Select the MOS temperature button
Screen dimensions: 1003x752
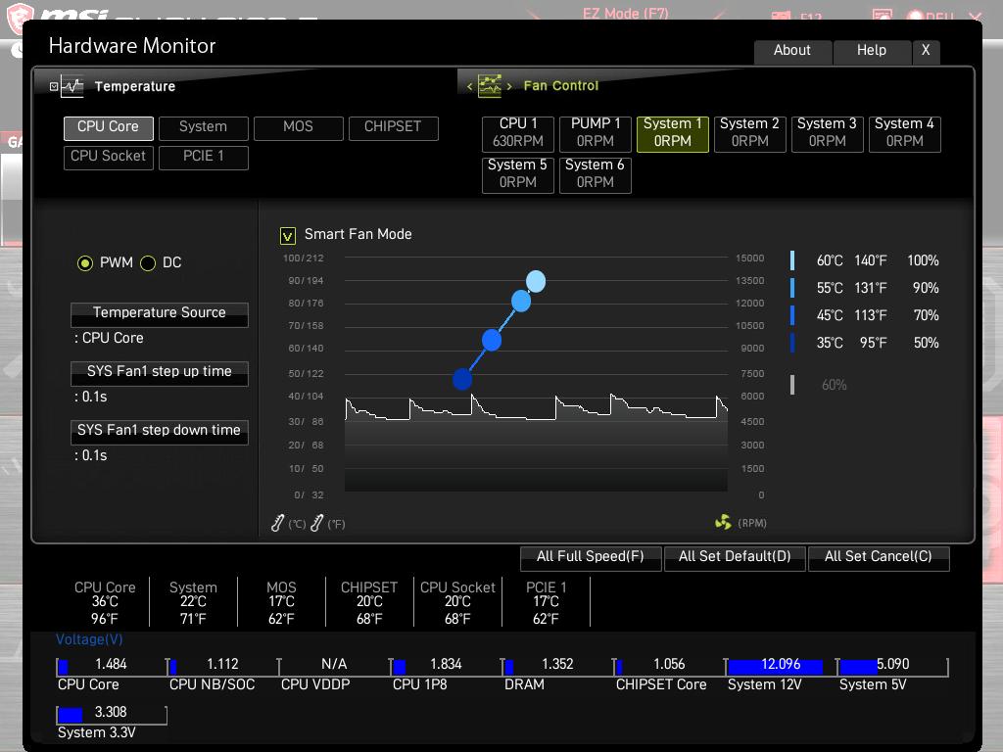point(298,128)
